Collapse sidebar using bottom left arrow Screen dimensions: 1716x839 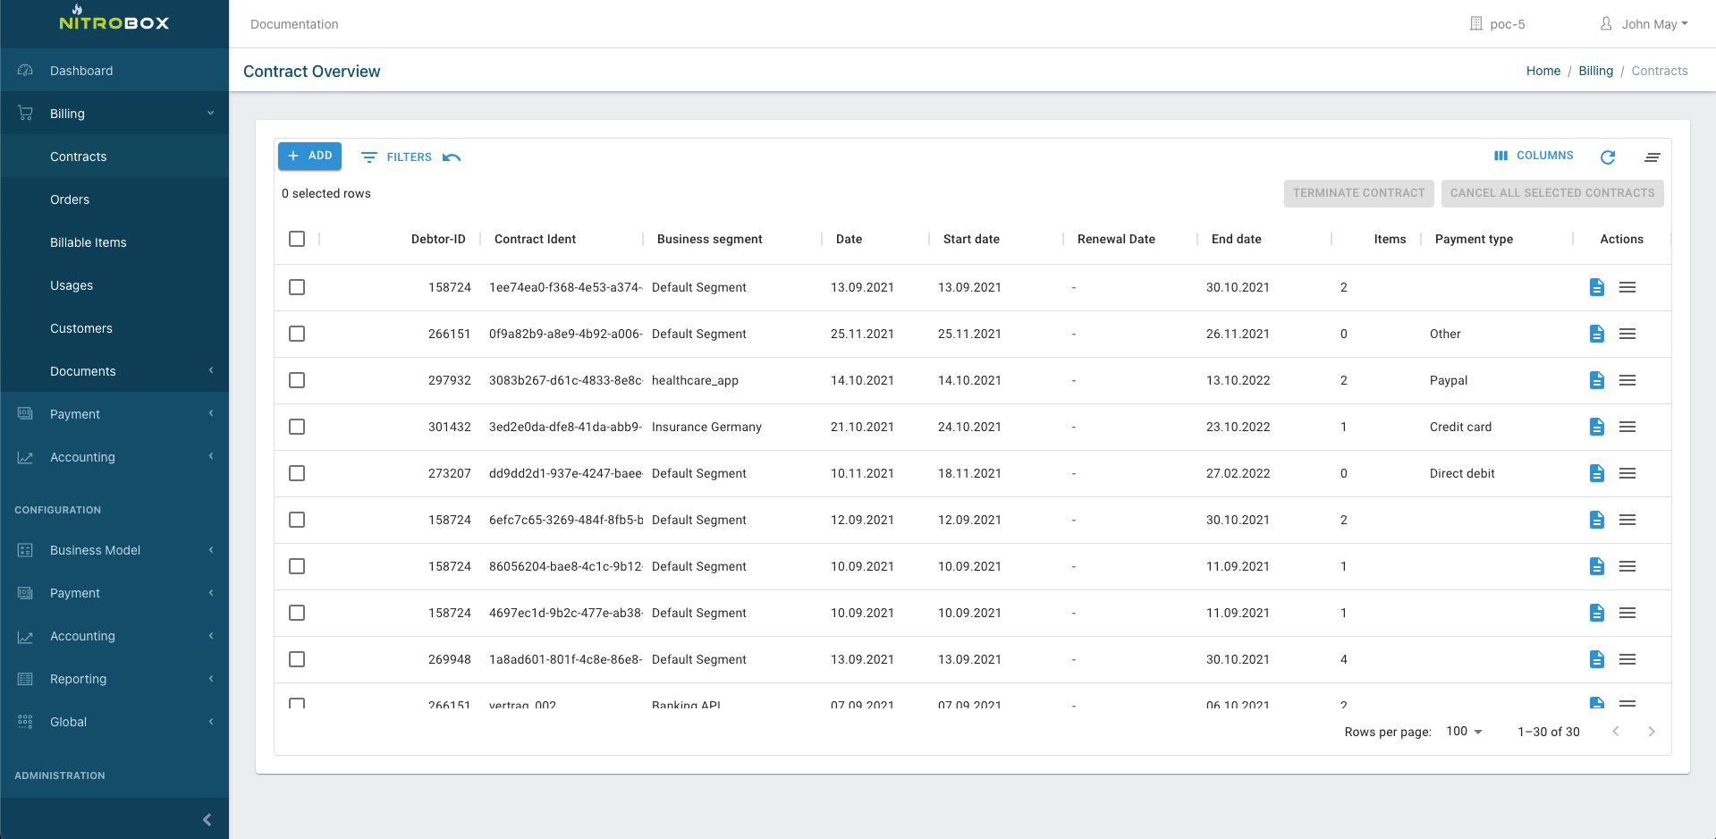coord(207,819)
